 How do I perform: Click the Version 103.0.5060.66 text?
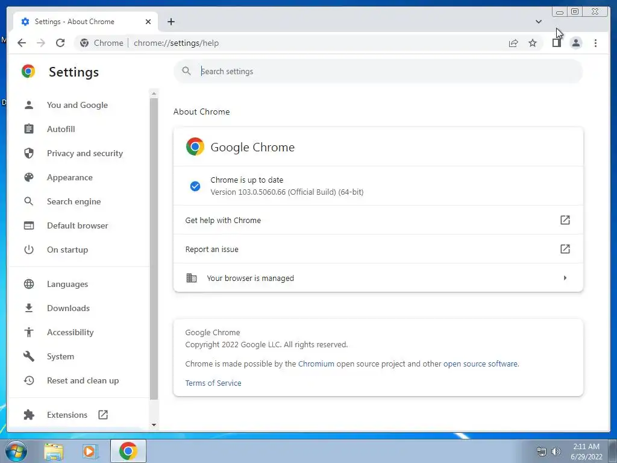click(287, 192)
